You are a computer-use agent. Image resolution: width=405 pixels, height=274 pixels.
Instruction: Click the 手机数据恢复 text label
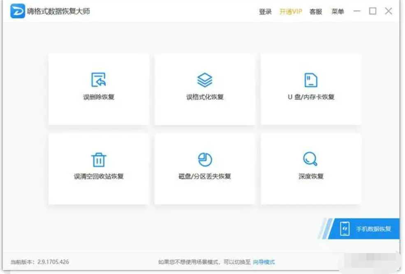pyautogui.click(x=373, y=229)
